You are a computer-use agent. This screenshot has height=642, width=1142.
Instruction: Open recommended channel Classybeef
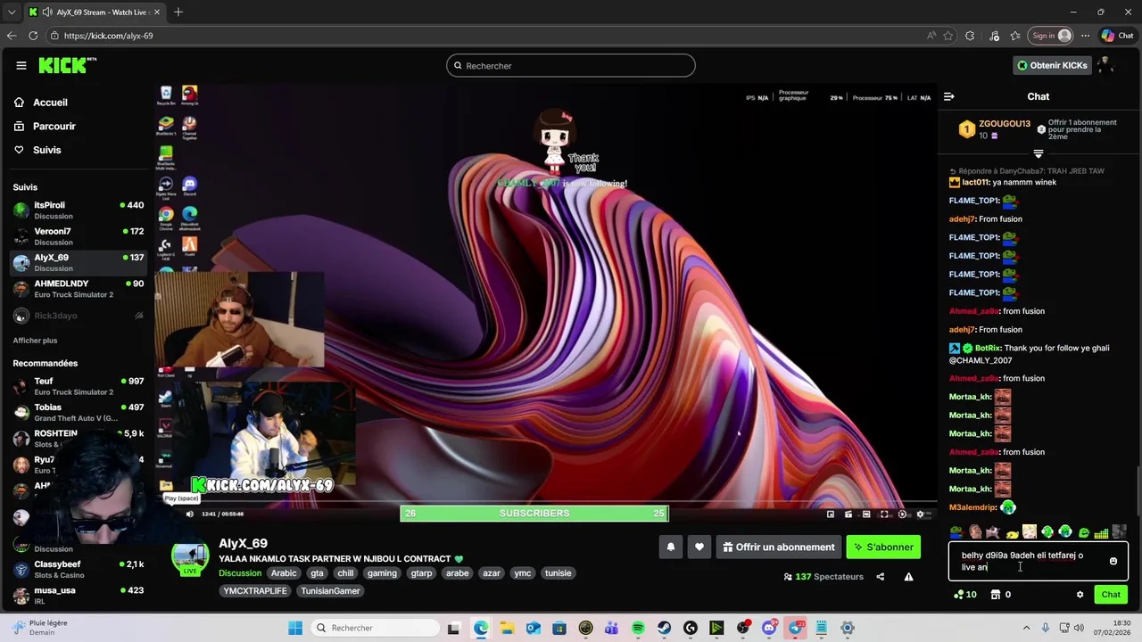click(x=79, y=569)
